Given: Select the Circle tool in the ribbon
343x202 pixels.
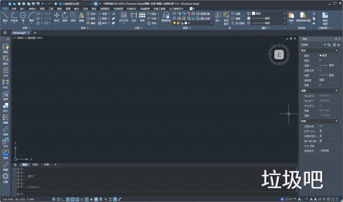Looking at the screenshot, I should pos(23,15).
